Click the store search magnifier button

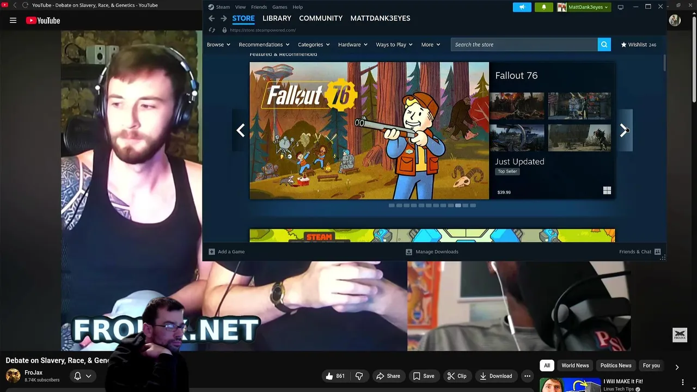[604, 45]
